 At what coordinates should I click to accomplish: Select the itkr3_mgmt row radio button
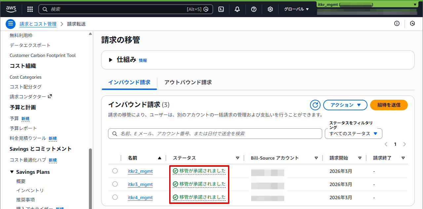pyautogui.click(x=115, y=184)
